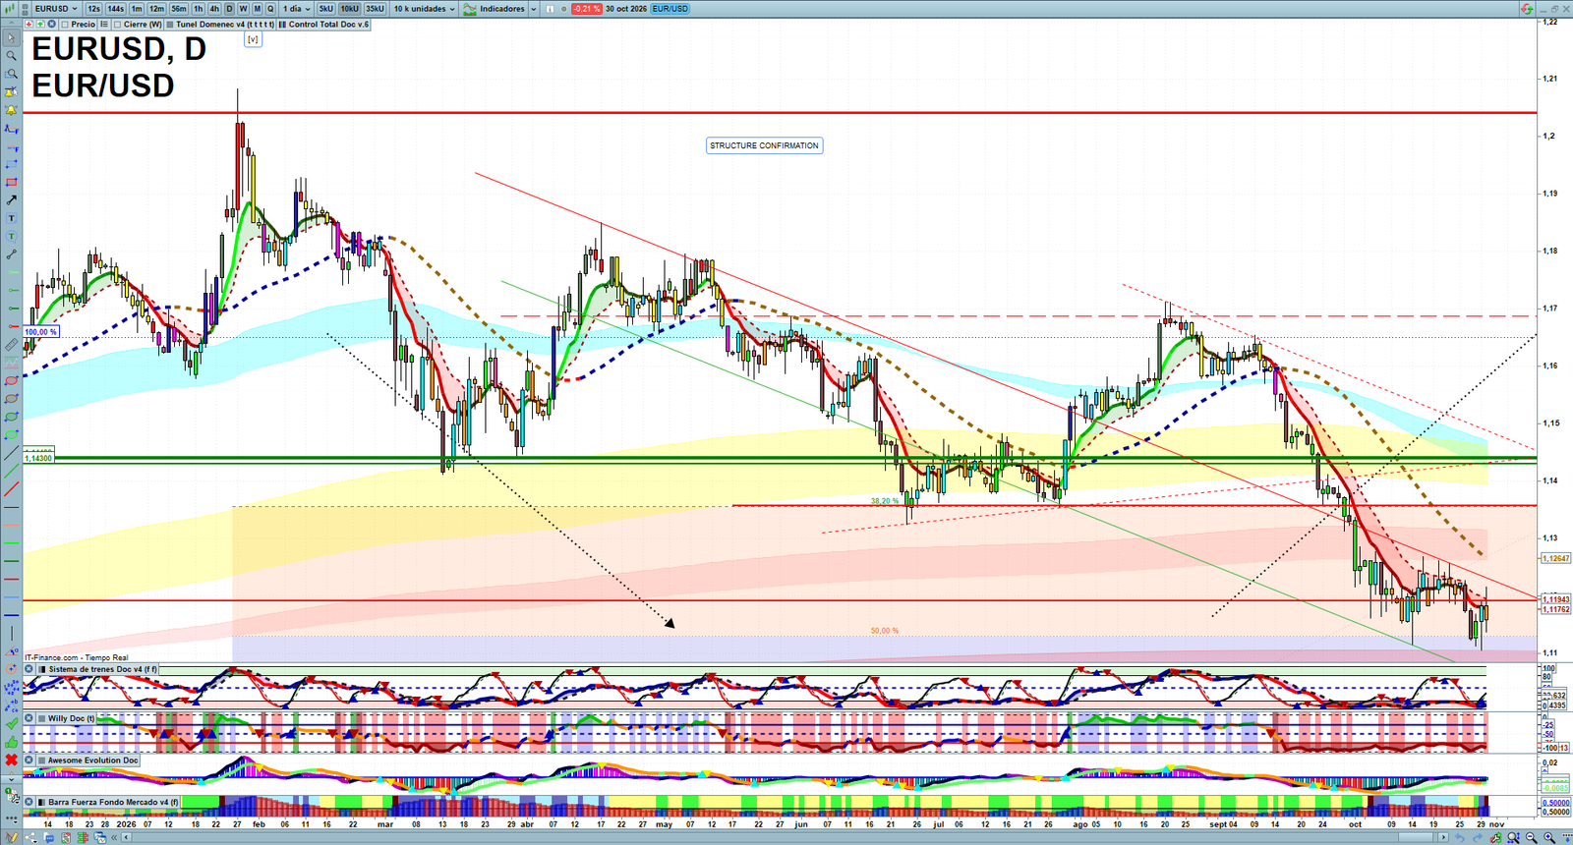This screenshot has height=845, width=1573.
Task: Click the red plus icon in price label bar
Action: click(29, 25)
